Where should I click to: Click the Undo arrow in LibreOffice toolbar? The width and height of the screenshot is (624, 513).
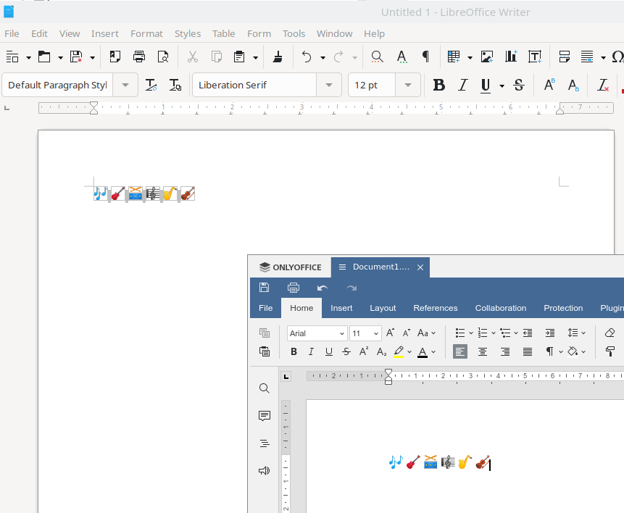(x=307, y=57)
